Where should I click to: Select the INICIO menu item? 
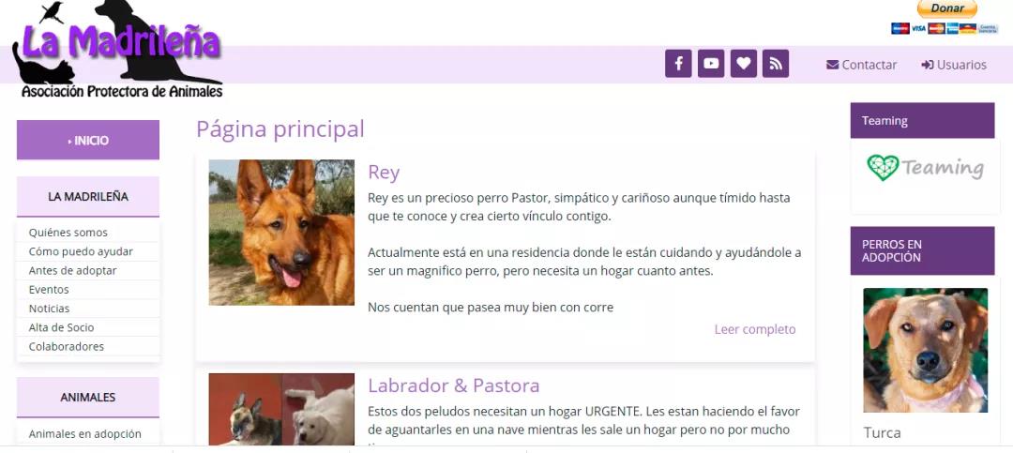click(x=88, y=140)
